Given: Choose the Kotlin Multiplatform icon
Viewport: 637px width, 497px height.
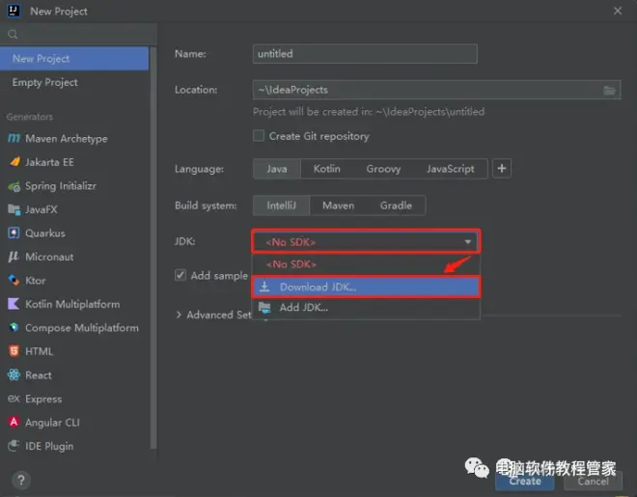Looking at the screenshot, I should 14,304.
